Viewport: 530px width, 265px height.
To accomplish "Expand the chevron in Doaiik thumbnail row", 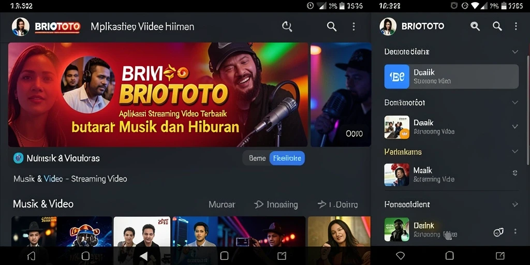I will (515, 126).
